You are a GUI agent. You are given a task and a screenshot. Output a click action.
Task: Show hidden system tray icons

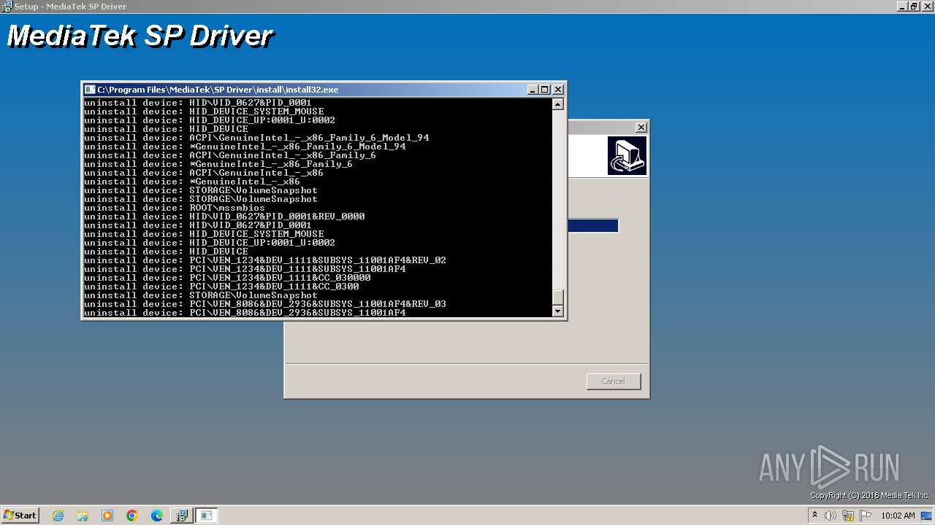[x=815, y=516]
